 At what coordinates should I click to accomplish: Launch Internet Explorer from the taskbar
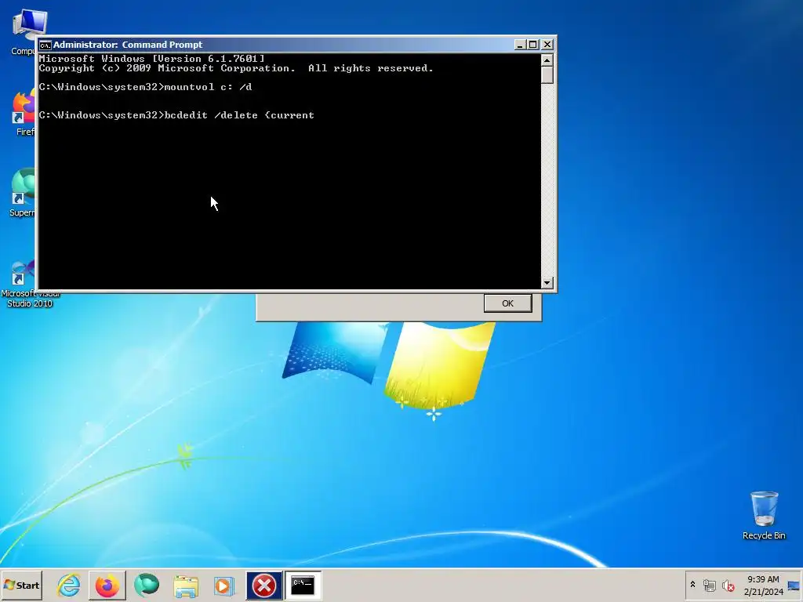(x=69, y=585)
